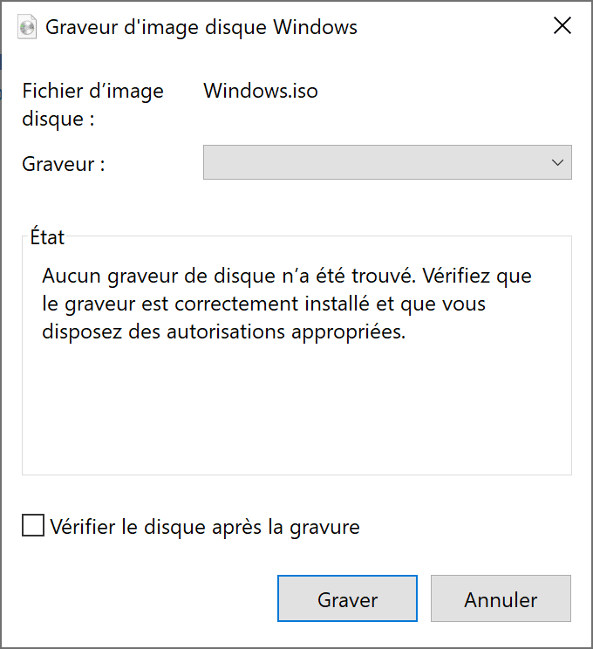The width and height of the screenshot is (593, 649).
Task: Click the empty space inside the État box
Action: (x=296, y=410)
